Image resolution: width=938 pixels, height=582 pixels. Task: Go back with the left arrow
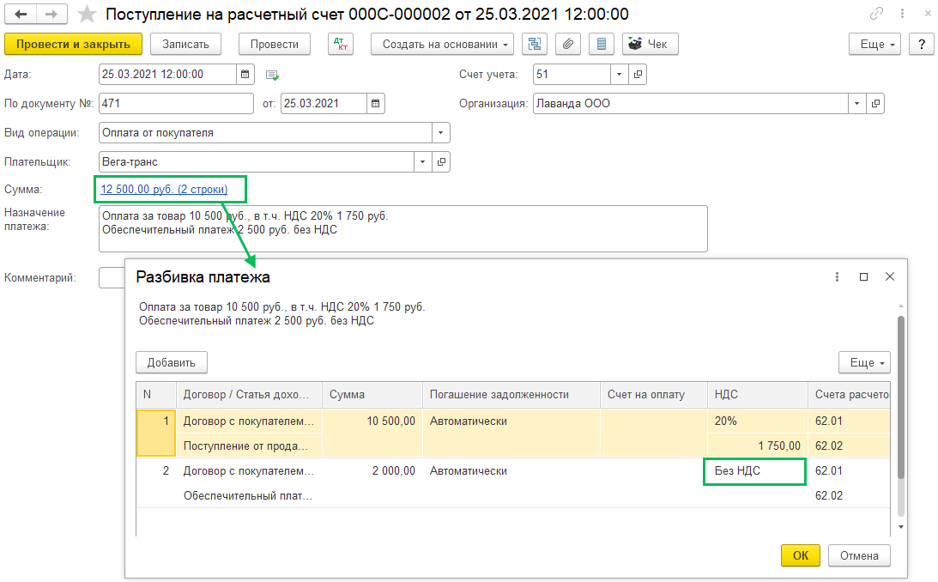21,14
